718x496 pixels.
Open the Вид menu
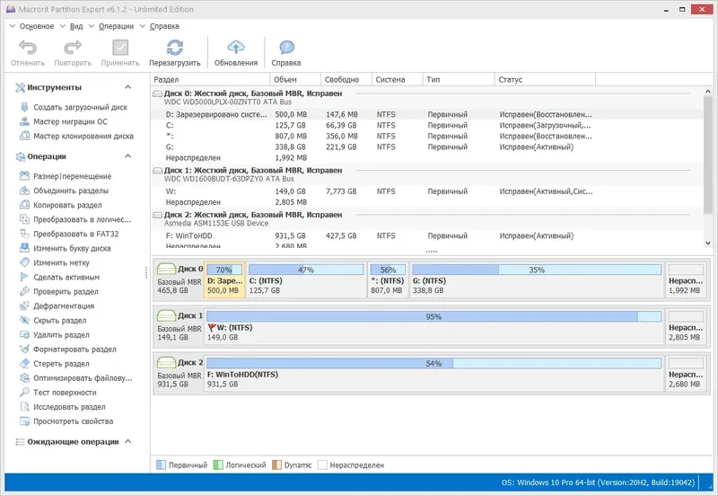(76, 26)
